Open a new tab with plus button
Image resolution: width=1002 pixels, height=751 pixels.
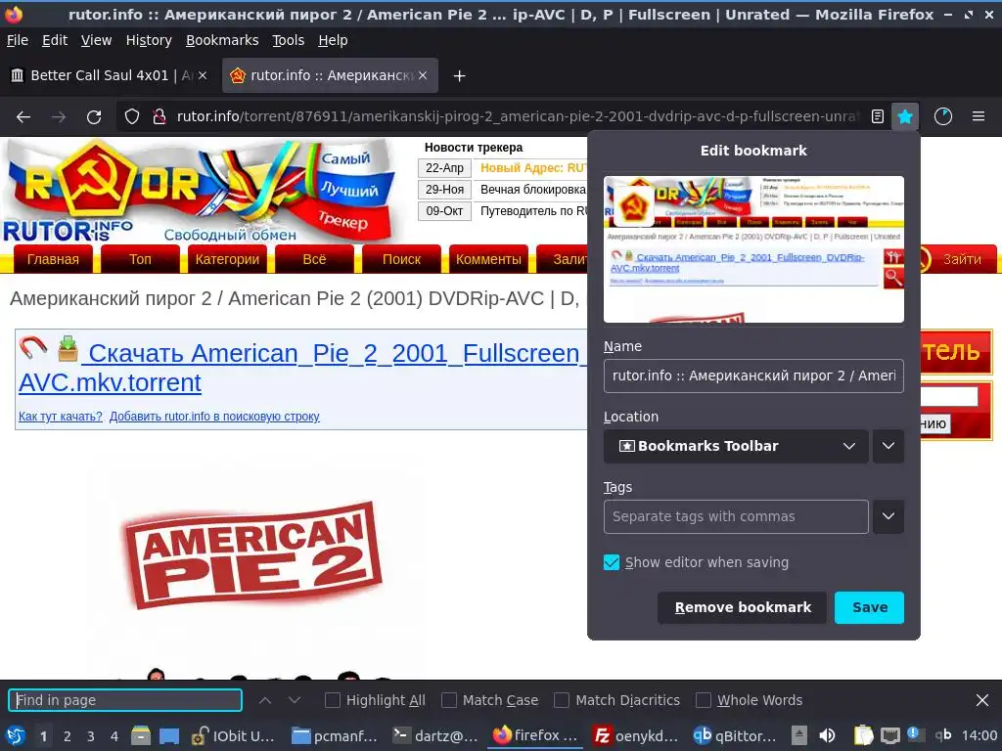click(459, 76)
